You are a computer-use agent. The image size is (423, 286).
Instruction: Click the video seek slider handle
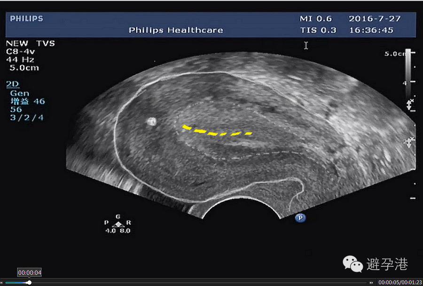point(29,283)
